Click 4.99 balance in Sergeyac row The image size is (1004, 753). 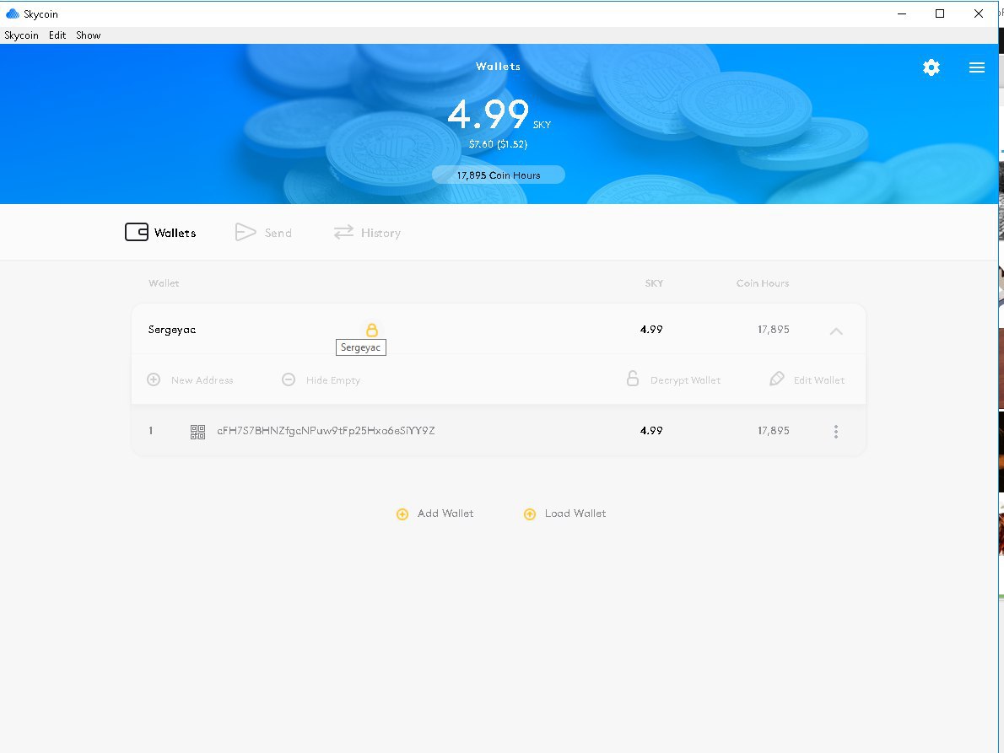click(651, 330)
